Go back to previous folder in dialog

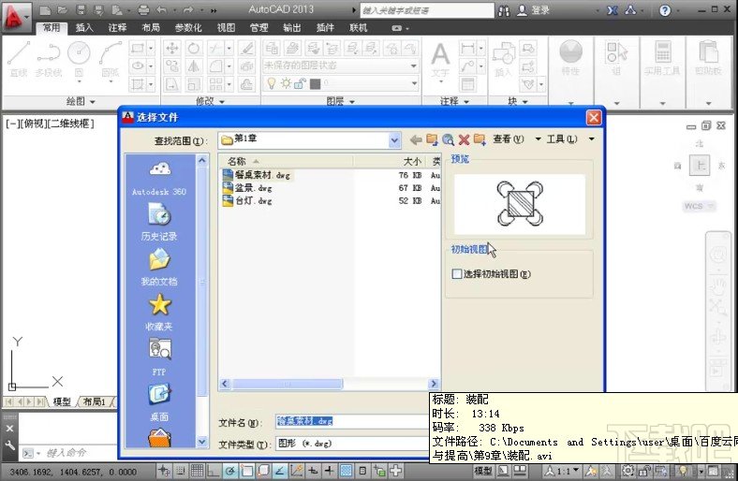[416, 139]
